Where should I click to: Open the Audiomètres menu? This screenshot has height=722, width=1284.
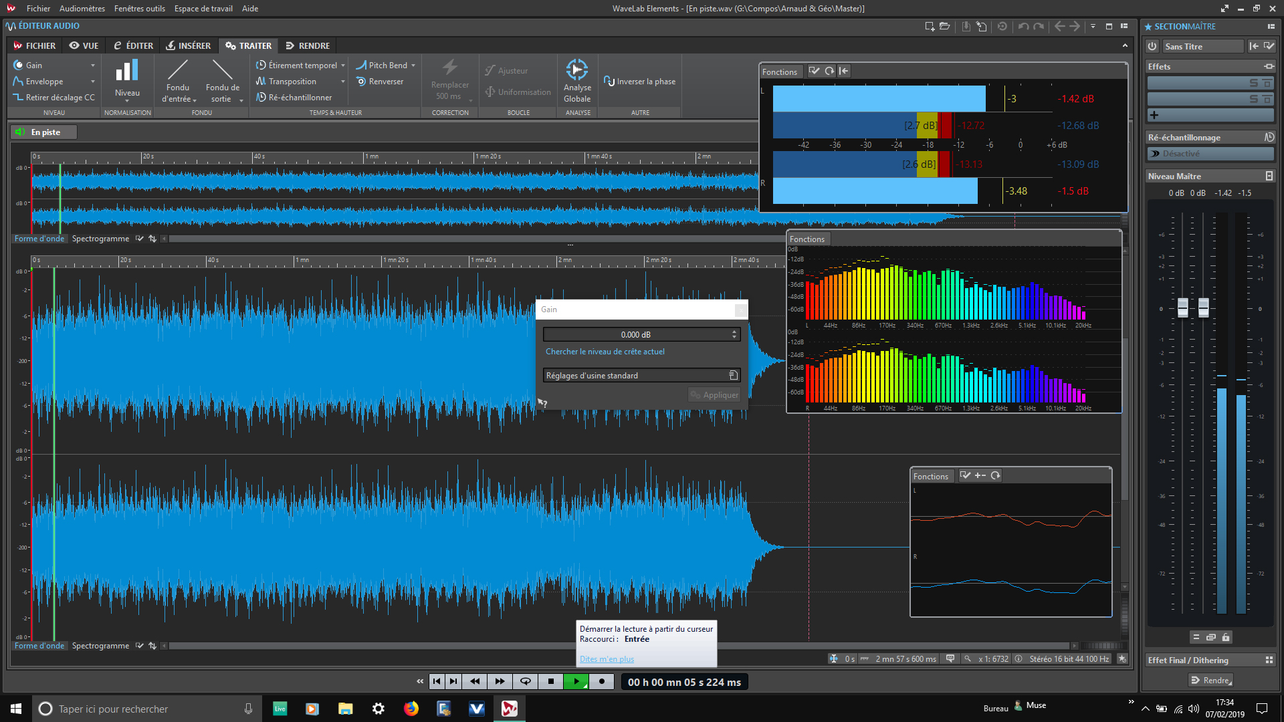(82, 8)
